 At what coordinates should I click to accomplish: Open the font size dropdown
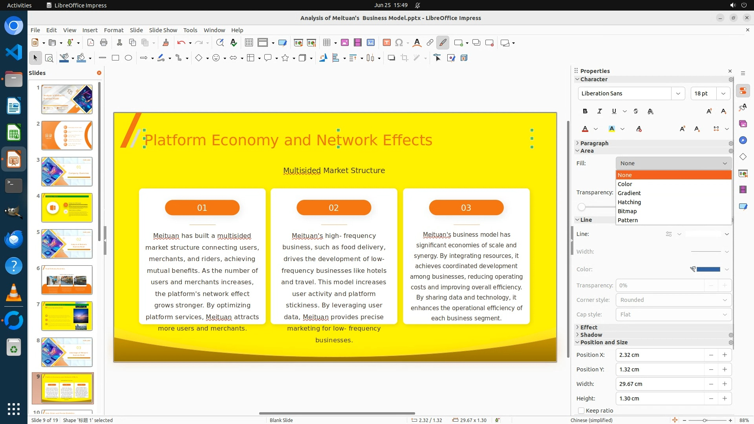723,93
